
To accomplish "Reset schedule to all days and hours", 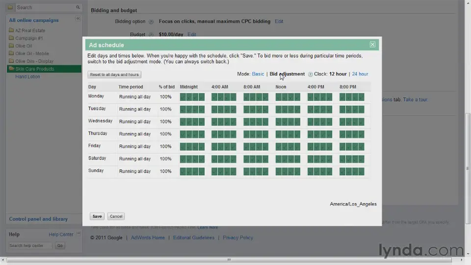I will click(x=114, y=75).
